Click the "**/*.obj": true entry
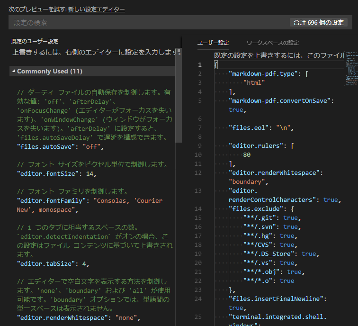 (x=274, y=272)
